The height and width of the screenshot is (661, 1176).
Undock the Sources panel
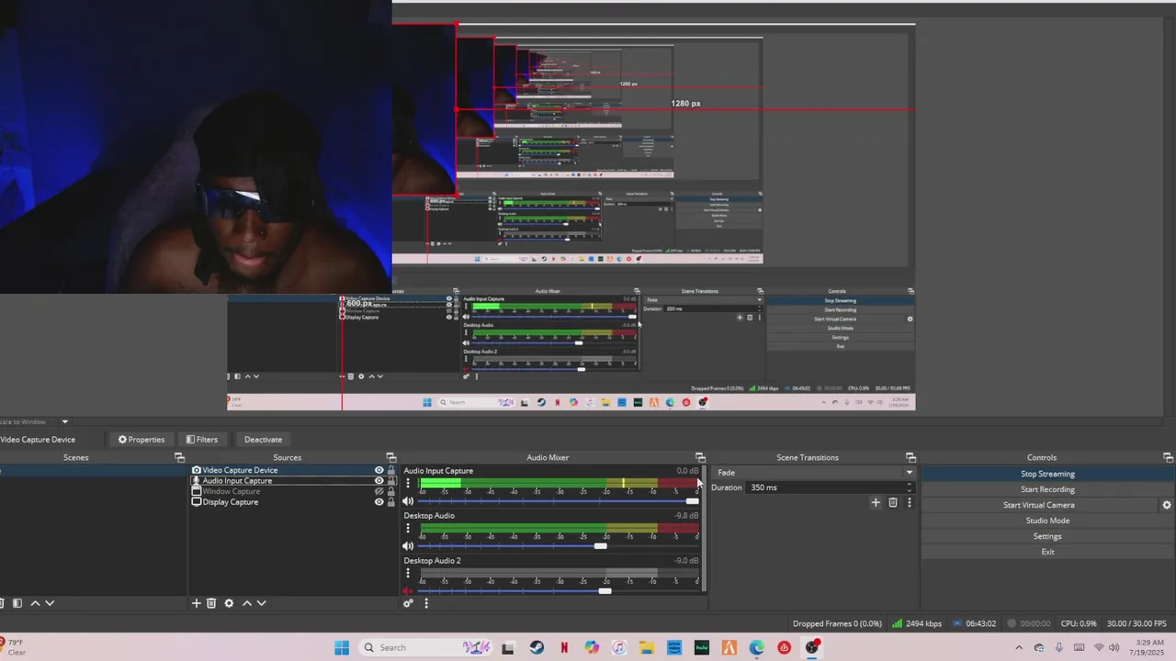click(x=390, y=457)
